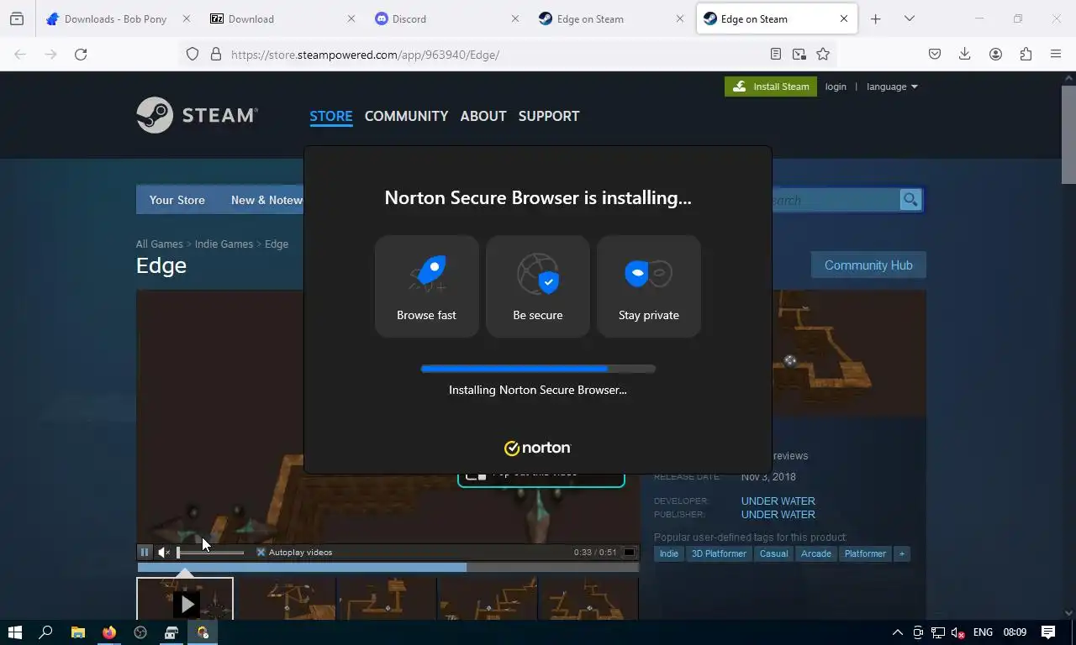Close the active Edge on Steam tab
Image resolution: width=1076 pixels, height=645 pixels.
[x=844, y=18]
